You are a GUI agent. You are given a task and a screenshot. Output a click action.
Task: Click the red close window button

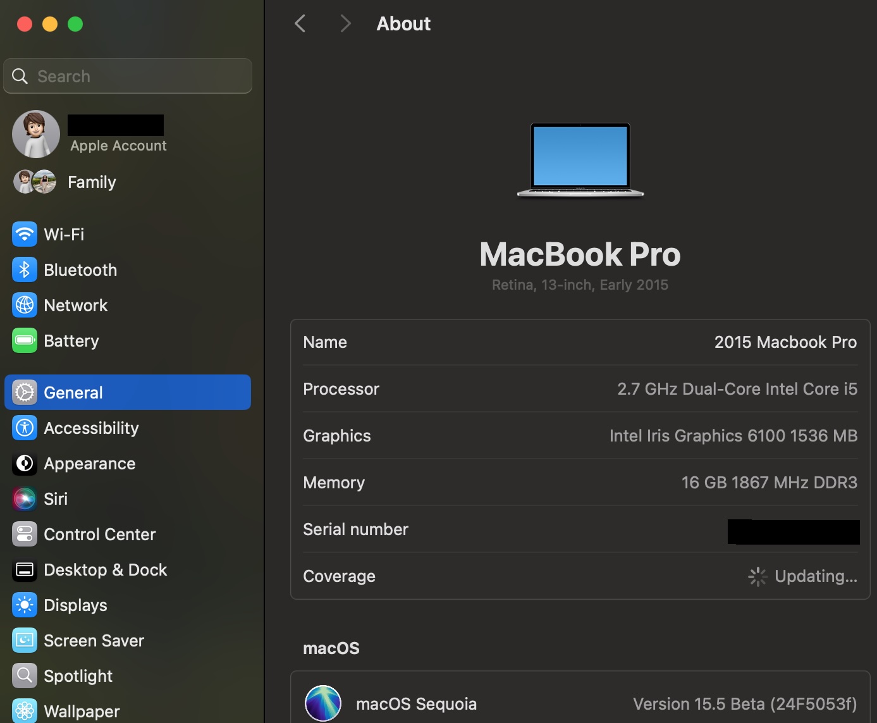25,24
